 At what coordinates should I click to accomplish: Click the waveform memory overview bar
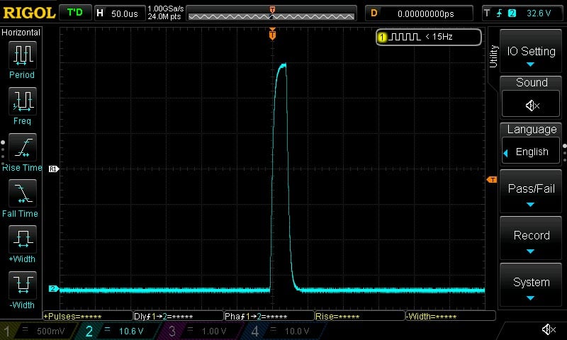(271, 13)
